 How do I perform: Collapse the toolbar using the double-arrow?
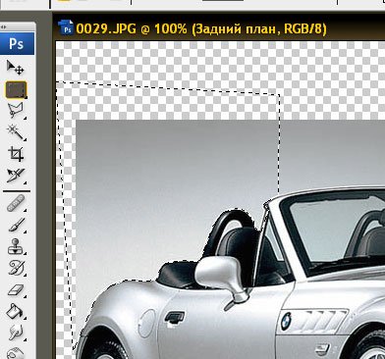[4, 27]
